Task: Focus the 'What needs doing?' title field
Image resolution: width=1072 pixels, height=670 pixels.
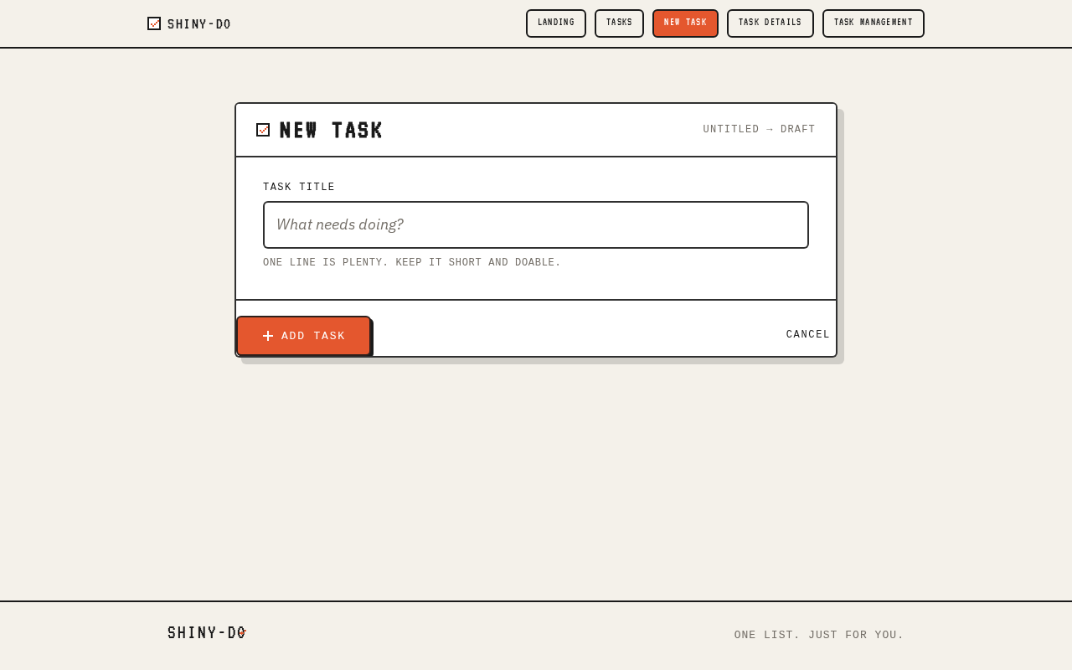Action: point(536,224)
